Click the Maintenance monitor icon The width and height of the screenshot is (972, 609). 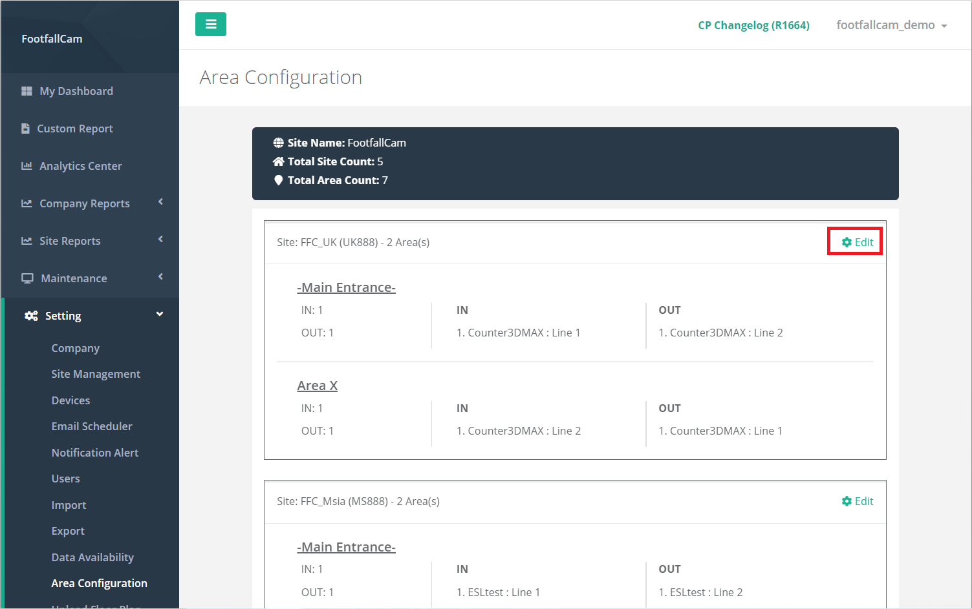coord(27,278)
